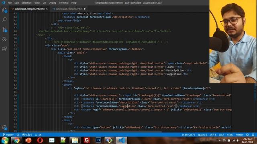The image size is (257, 144).
Task: Click the Synchronize Changes icon in the status bar
Action: tap(18, 135)
